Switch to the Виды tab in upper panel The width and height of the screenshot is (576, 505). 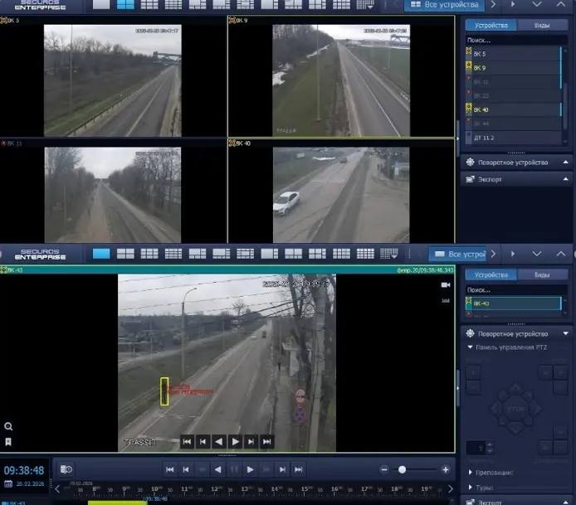pos(541,25)
